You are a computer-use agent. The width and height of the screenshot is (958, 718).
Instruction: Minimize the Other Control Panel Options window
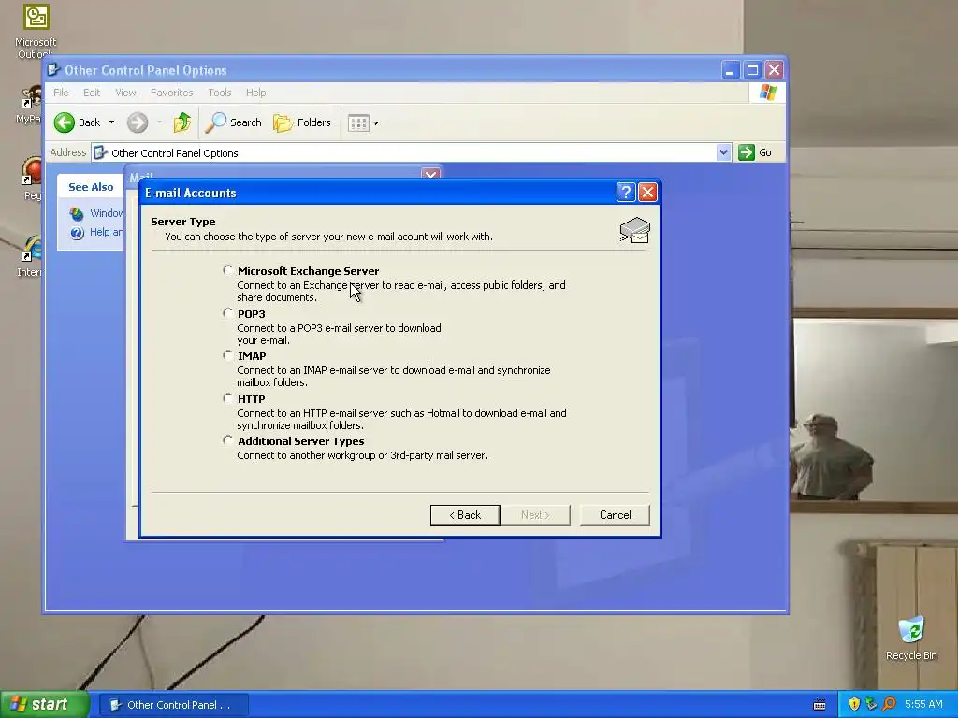(730, 69)
